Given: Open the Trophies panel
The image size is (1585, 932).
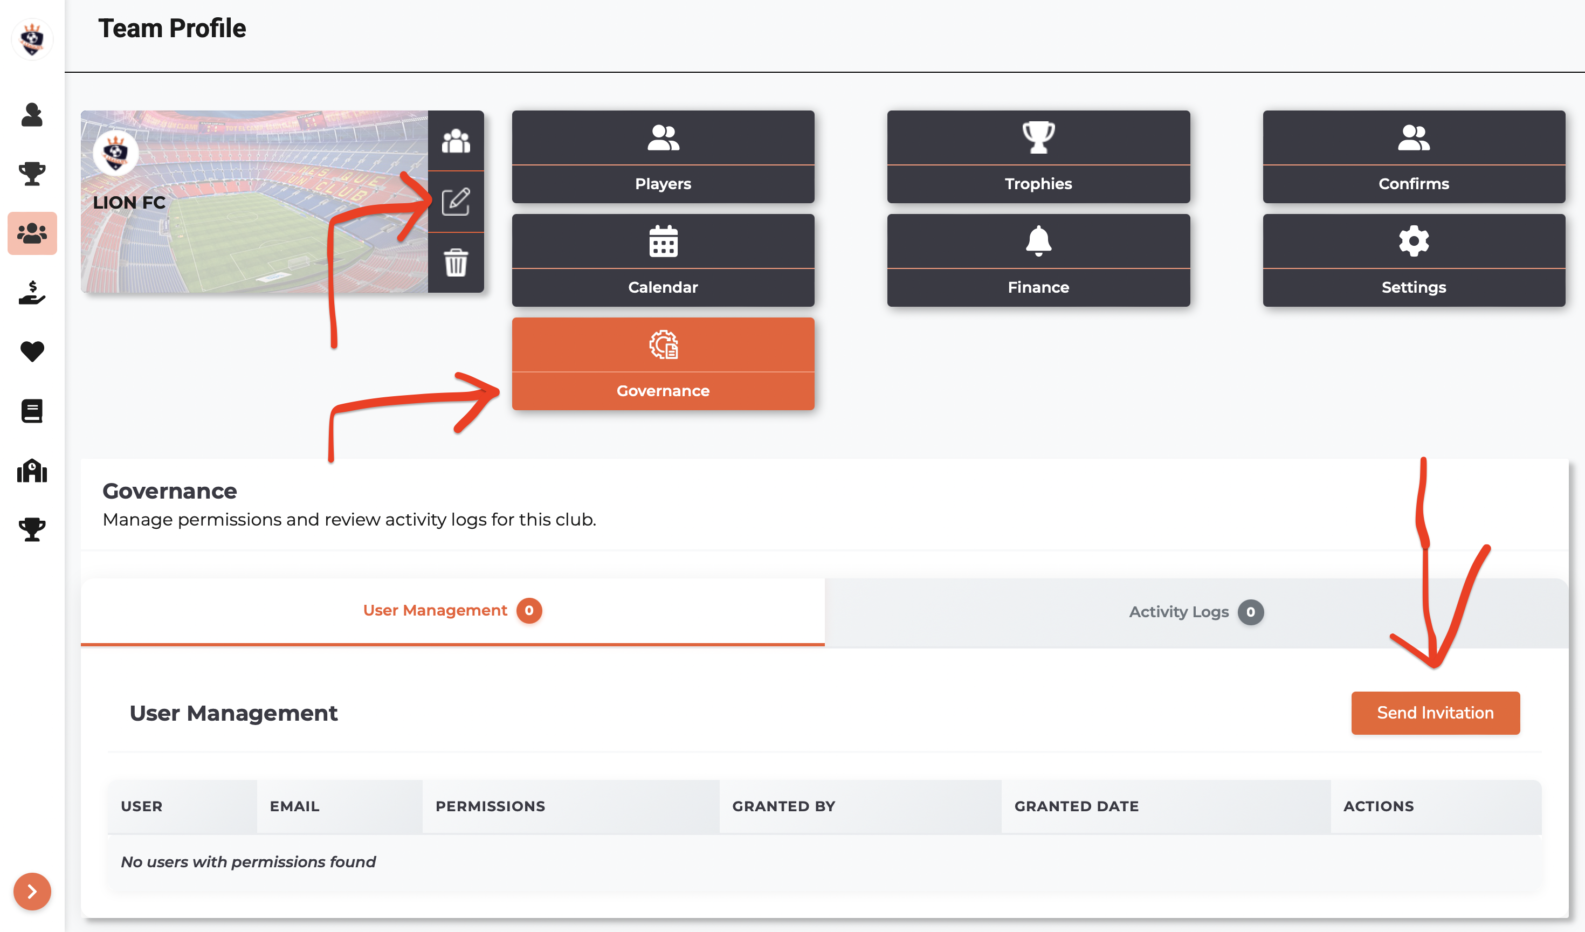Looking at the screenshot, I should pyautogui.click(x=1038, y=156).
